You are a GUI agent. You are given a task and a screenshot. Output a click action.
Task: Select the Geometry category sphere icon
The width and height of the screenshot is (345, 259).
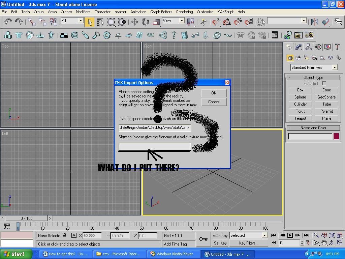290,58
